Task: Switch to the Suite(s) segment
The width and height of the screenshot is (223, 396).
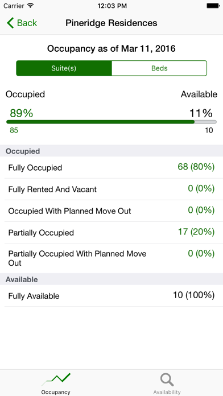Action: coord(64,68)
